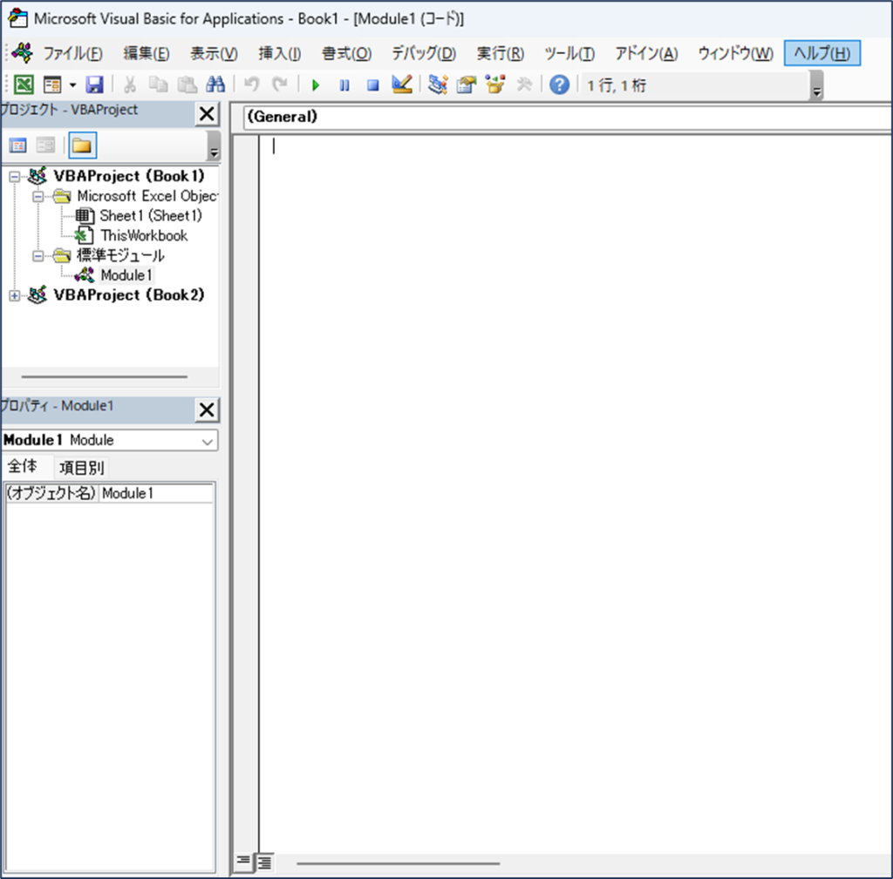The image size is (893, 879).
Task: Click the code window horizontal scrollbar
Action: pos(398,863)
